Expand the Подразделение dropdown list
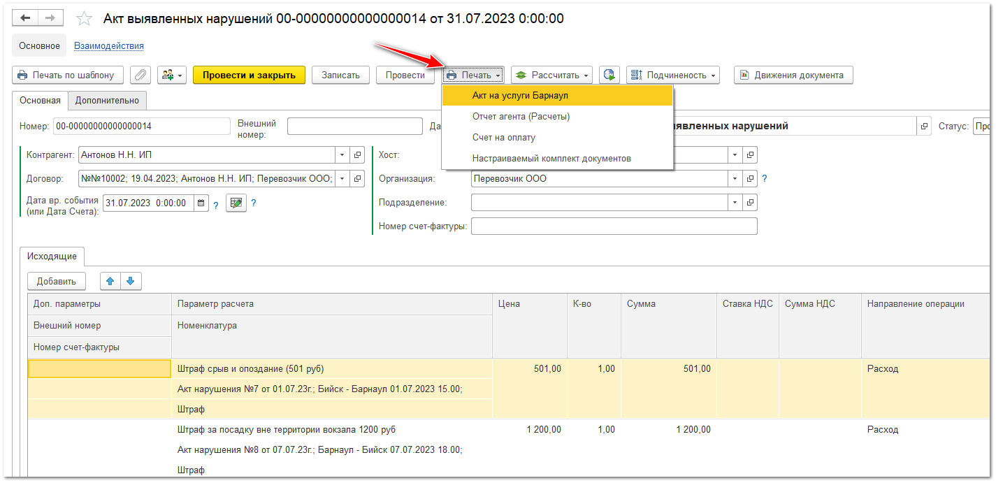996x483 pixels. (x=735, y=202)
